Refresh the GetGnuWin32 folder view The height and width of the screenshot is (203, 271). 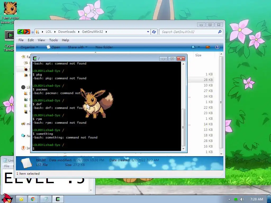click(154, 32)
